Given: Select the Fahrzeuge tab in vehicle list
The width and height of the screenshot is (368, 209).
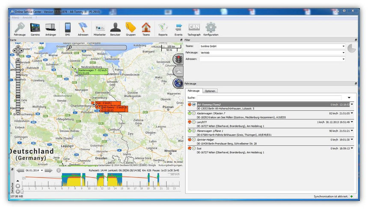Looking at the screenshot, I should click(193, 91).
